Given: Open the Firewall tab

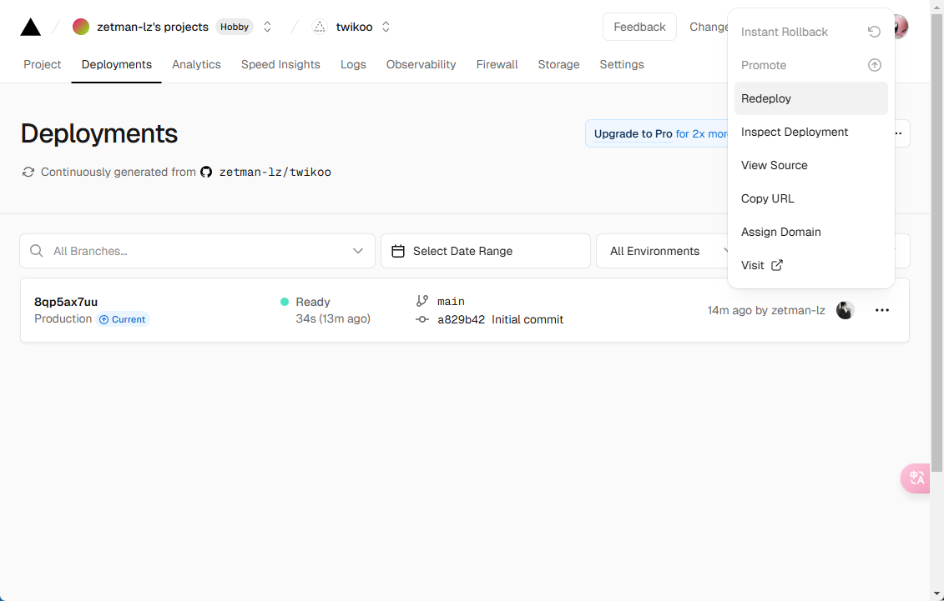Looking at the screenshot, I should pos(497,64).
